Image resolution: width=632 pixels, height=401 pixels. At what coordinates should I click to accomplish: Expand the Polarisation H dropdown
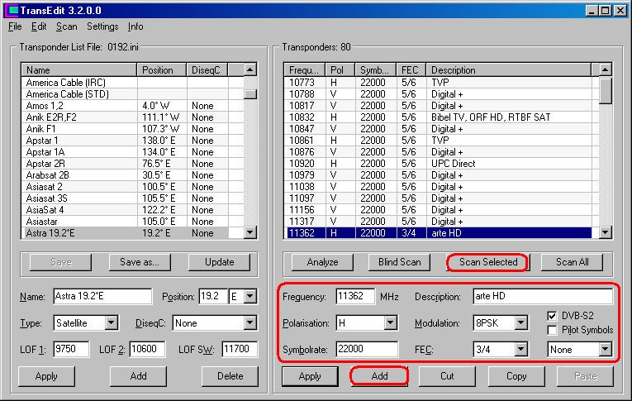390,323
